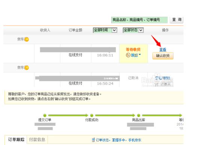The width and height of the screenshot is (200, 145).
Task: Click the 收货人 column header
Action: tap(45, 30)
